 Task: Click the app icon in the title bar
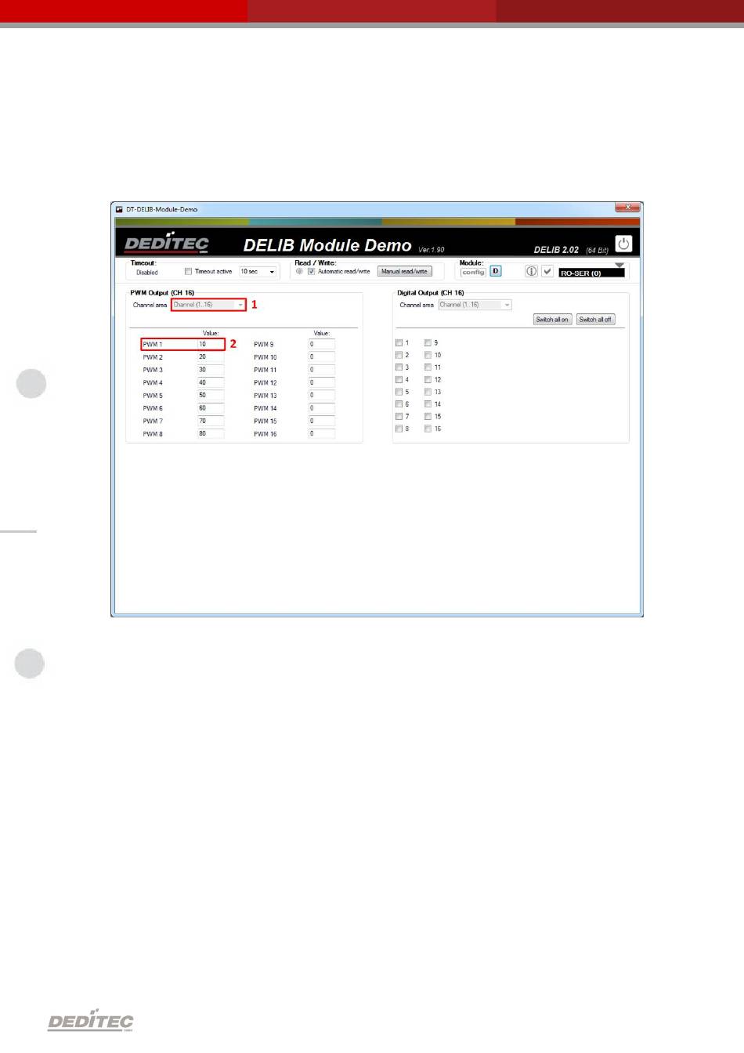[x=120, y=209]
